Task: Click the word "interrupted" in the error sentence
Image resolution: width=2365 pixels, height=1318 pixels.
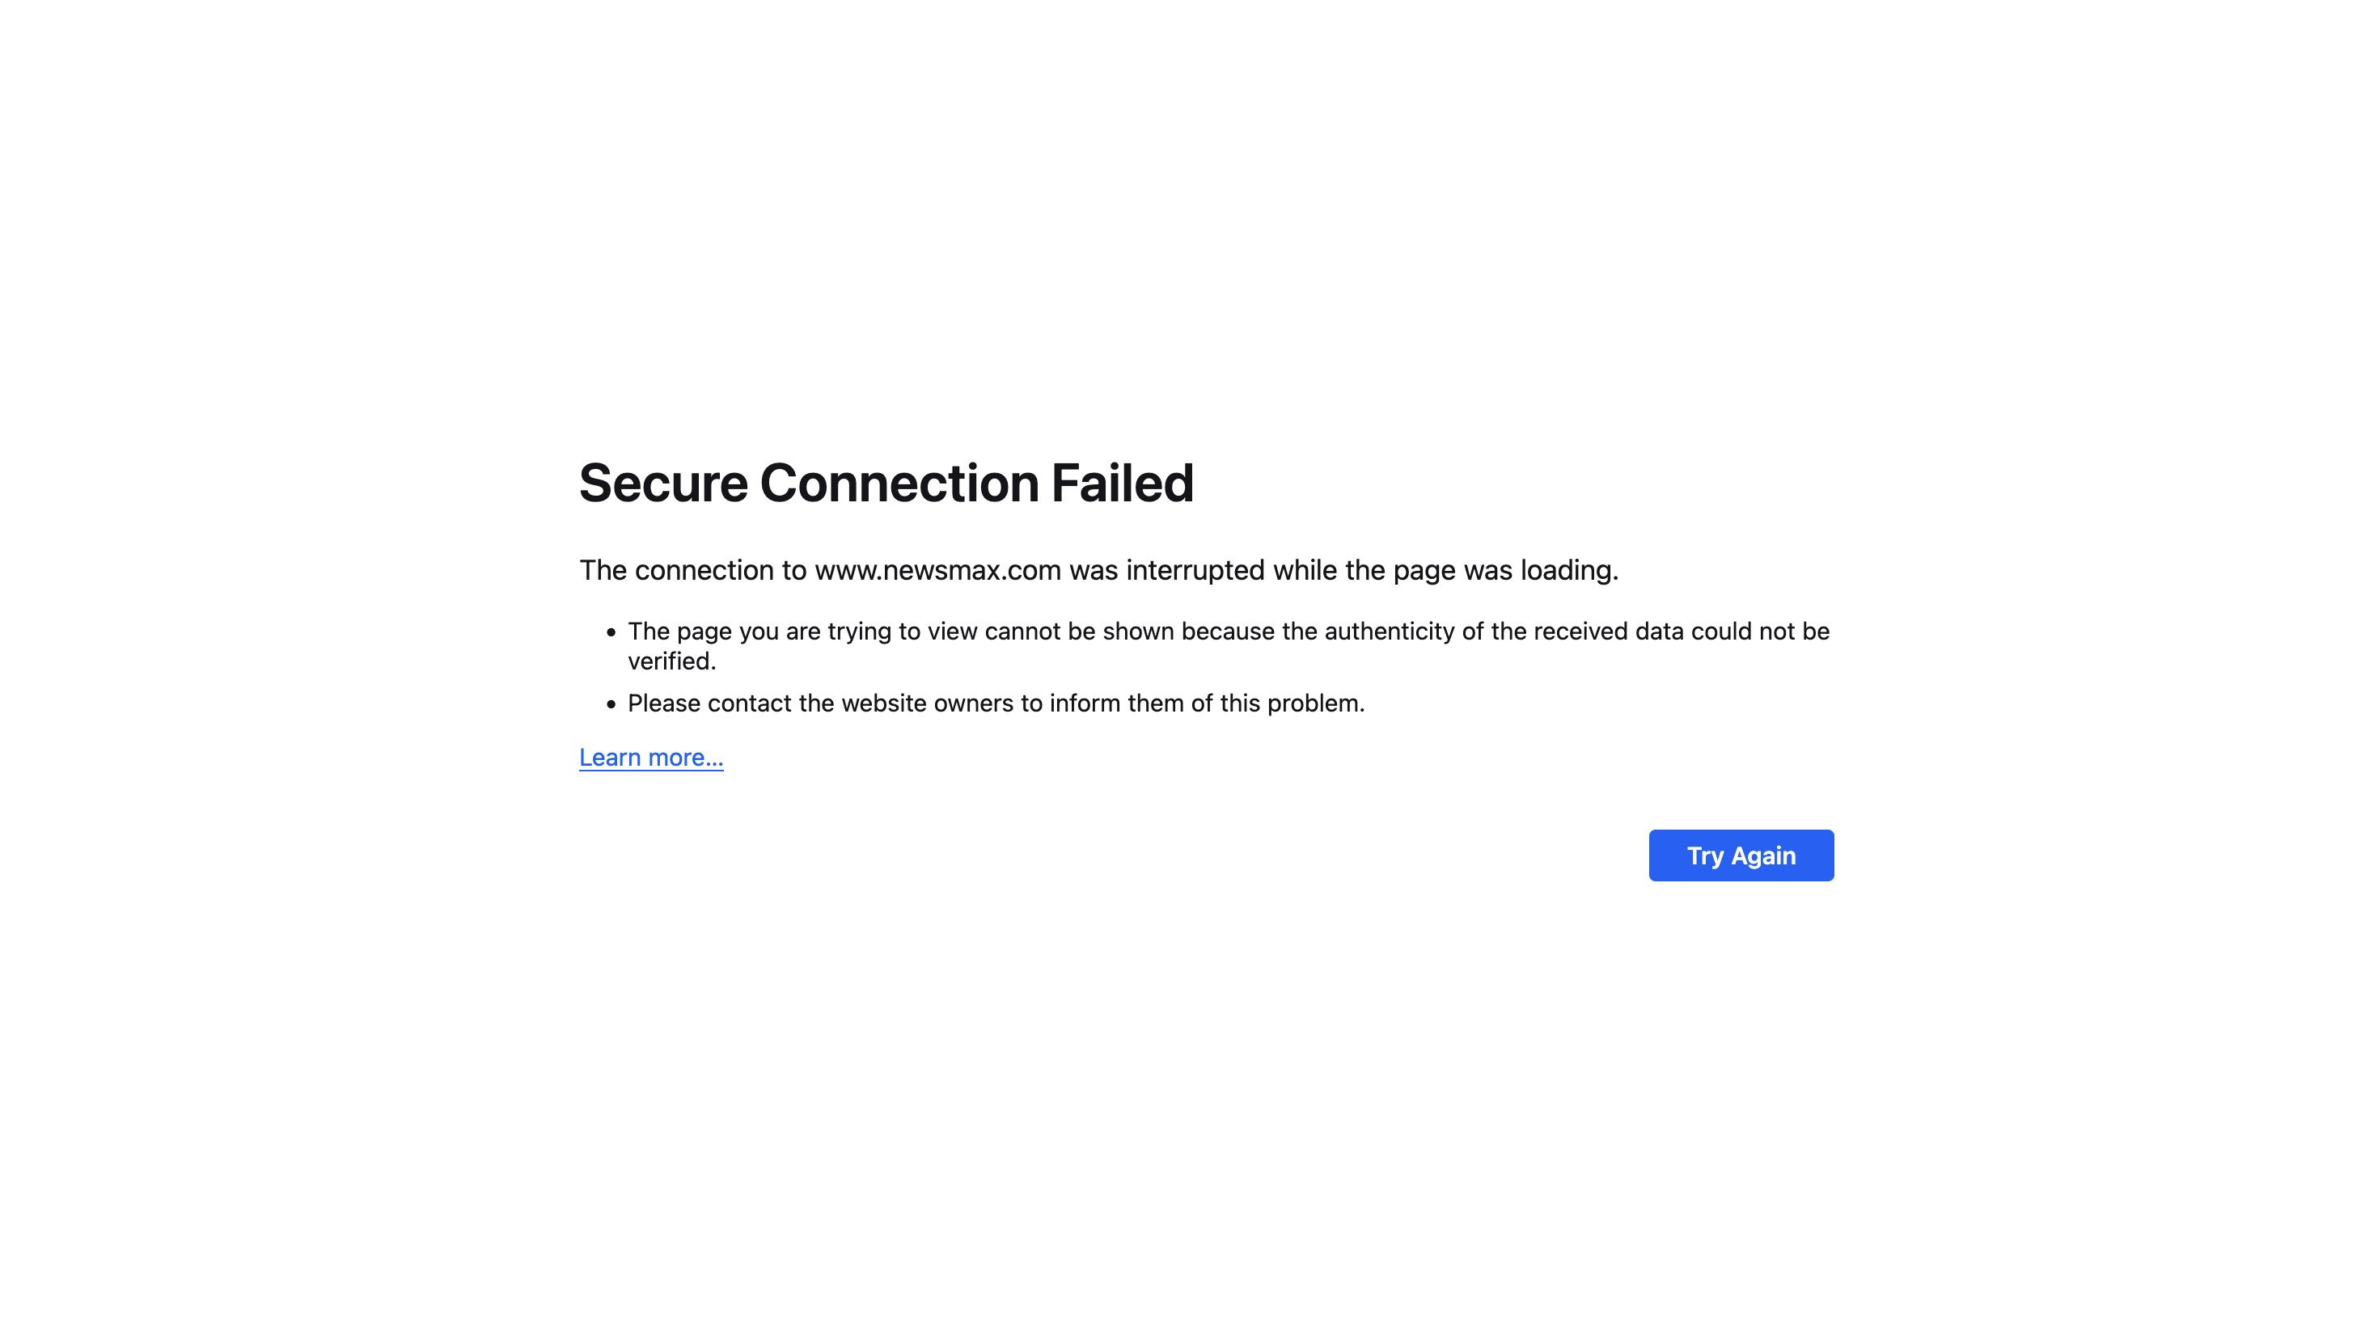Action: (x=1195, y=571)
